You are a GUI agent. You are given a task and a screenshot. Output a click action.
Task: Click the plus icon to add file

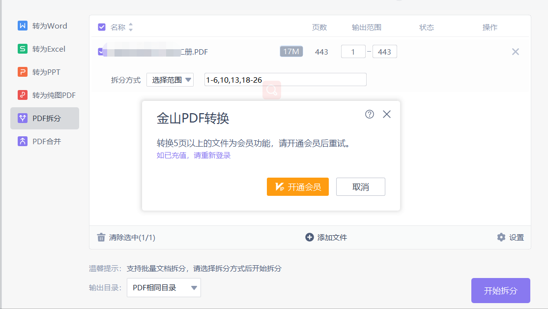click(x=309, y=237)
